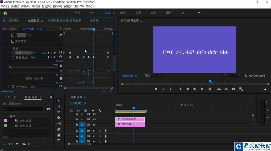Screen dimensions: 271x151
Task: Open the 窗口(W) menu
Action: coord(79,6)
